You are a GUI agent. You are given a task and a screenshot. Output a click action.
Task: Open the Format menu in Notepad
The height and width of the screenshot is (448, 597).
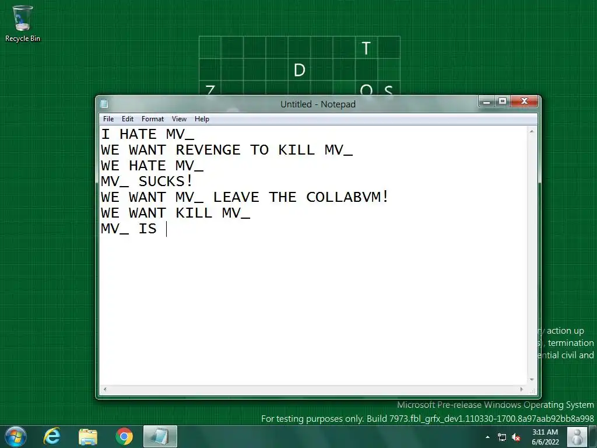pyautogui.click(x=152, y=119)
